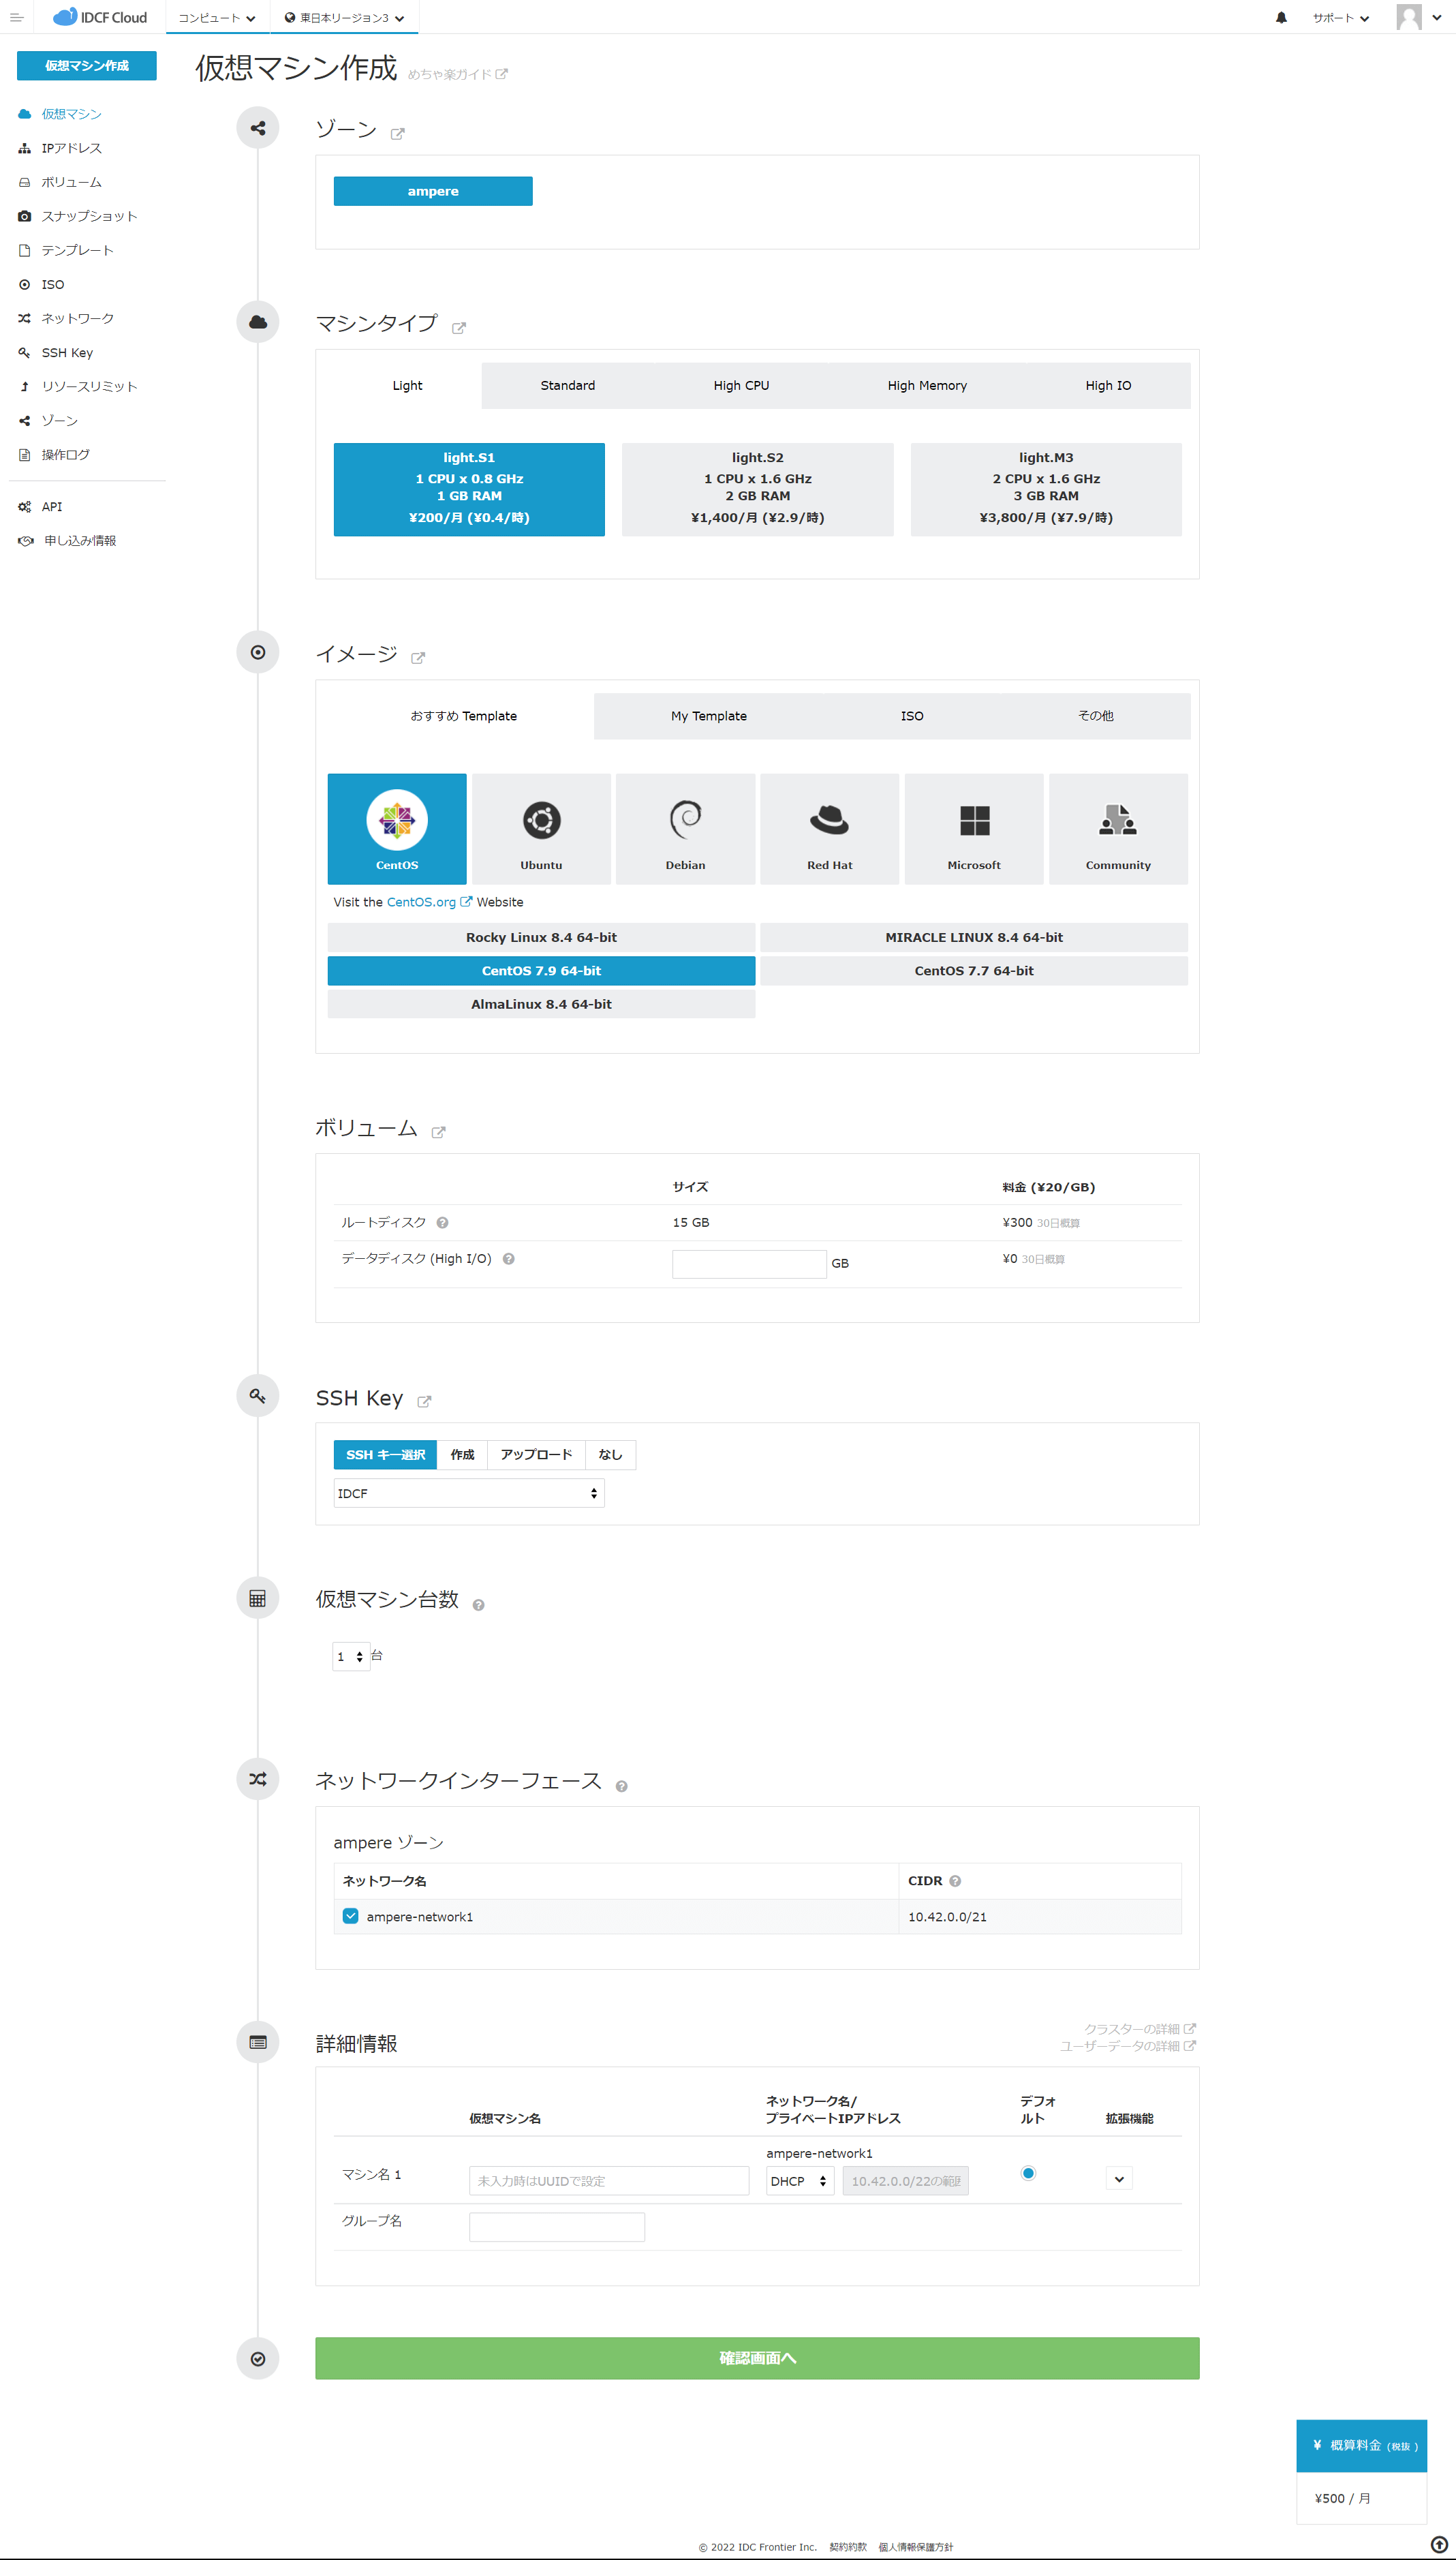Screen dimensions: 1456x2560
Task: Select the デフォルト radio button
Action: (1028, 2173)
